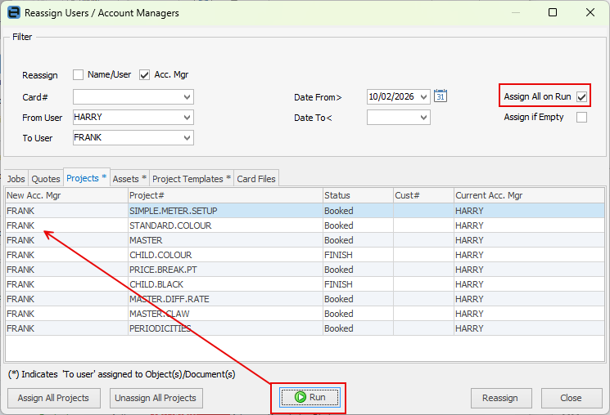Toggle the Name/User checkbox
This screenshot has height=415, width=610.
click(79, 74)
